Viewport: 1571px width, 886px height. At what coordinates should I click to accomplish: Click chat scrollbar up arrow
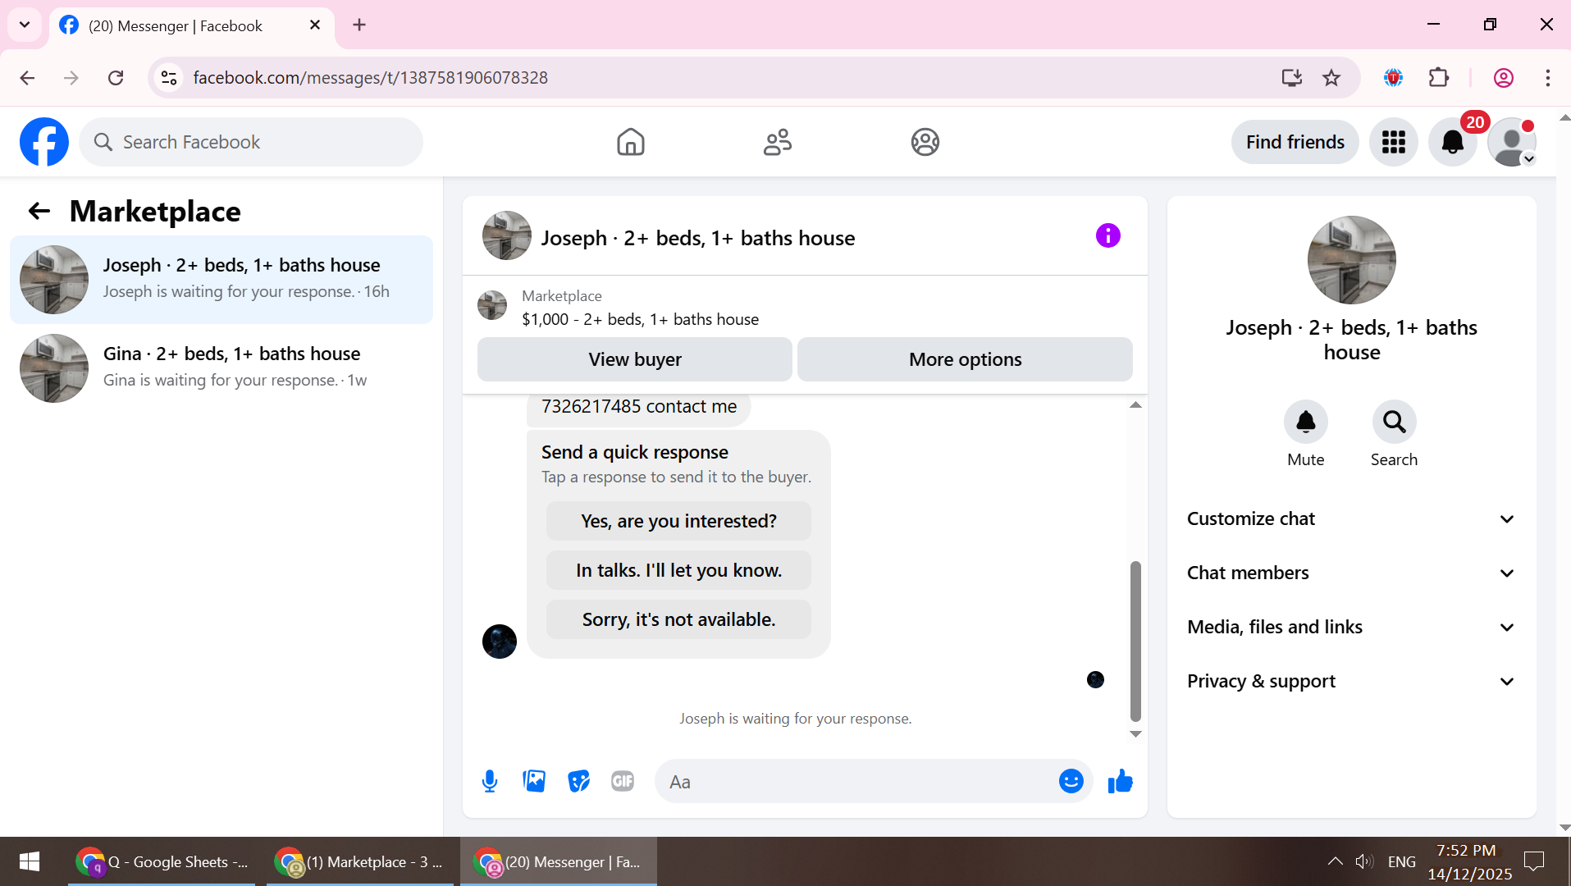[1135, 404]
